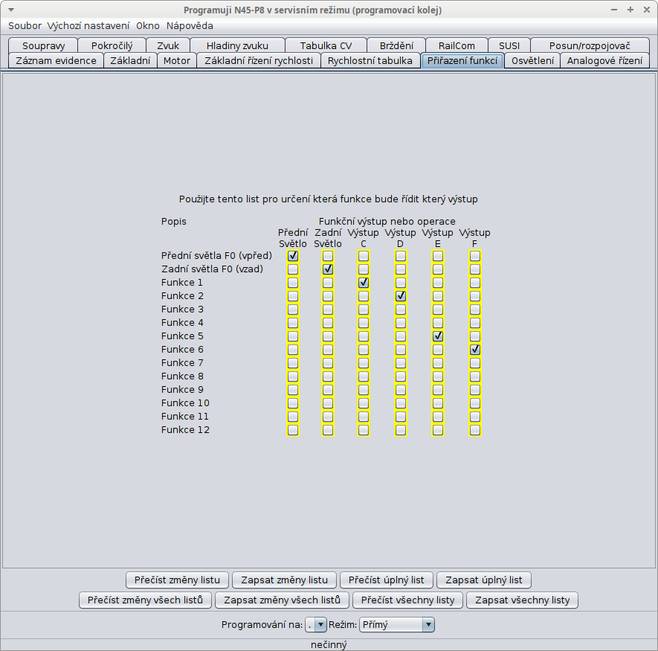658x651 pixels.
Task: Click Přečíst změny listu button
Action: pos(178,580)
